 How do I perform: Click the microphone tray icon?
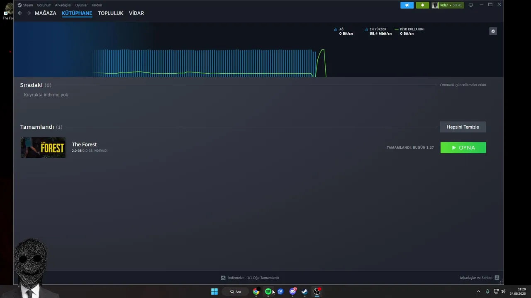(487, 291)
